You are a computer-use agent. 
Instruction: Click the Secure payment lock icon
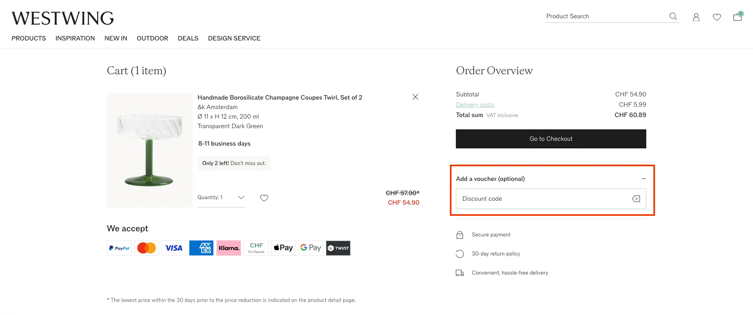click(x=460, y=235)
